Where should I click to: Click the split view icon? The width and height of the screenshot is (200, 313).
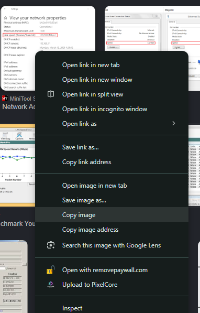[x=51, y=94]
